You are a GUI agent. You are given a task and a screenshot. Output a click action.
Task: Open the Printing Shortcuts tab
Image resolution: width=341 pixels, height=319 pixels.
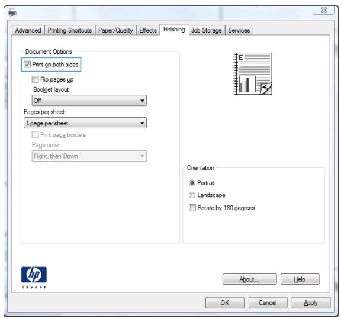(x=70, y=30)
